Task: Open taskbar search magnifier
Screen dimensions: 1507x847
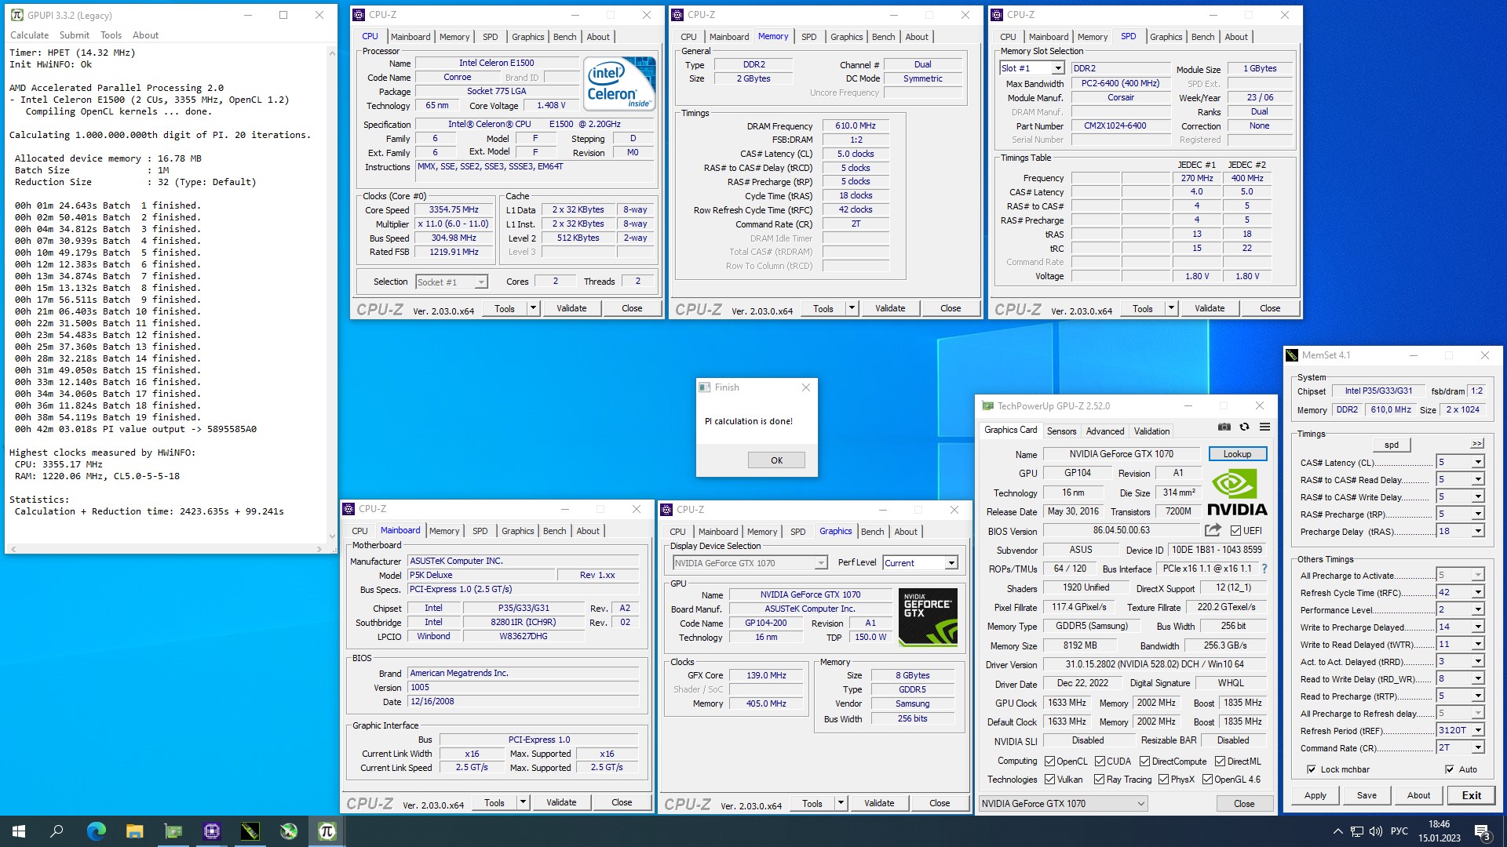Action: click(x=57, y=831)
